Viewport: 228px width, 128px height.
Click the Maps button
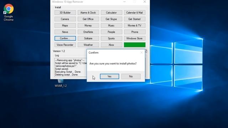pyautogui.click(x=65, y=26)
